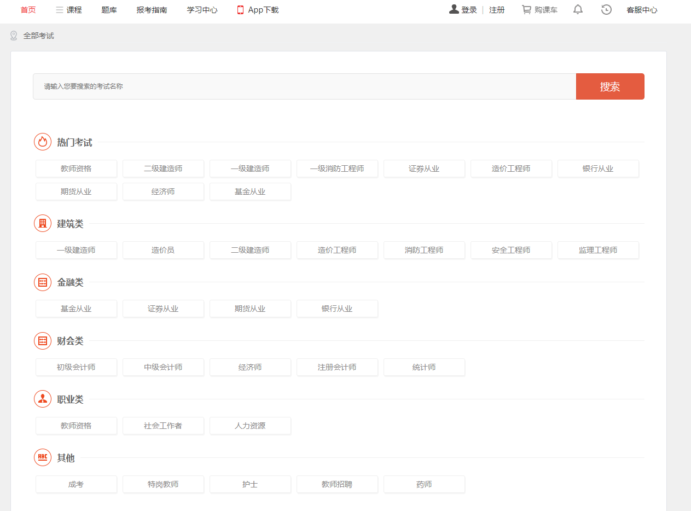Select 银行从业 under 金融类

pos(337,309)
